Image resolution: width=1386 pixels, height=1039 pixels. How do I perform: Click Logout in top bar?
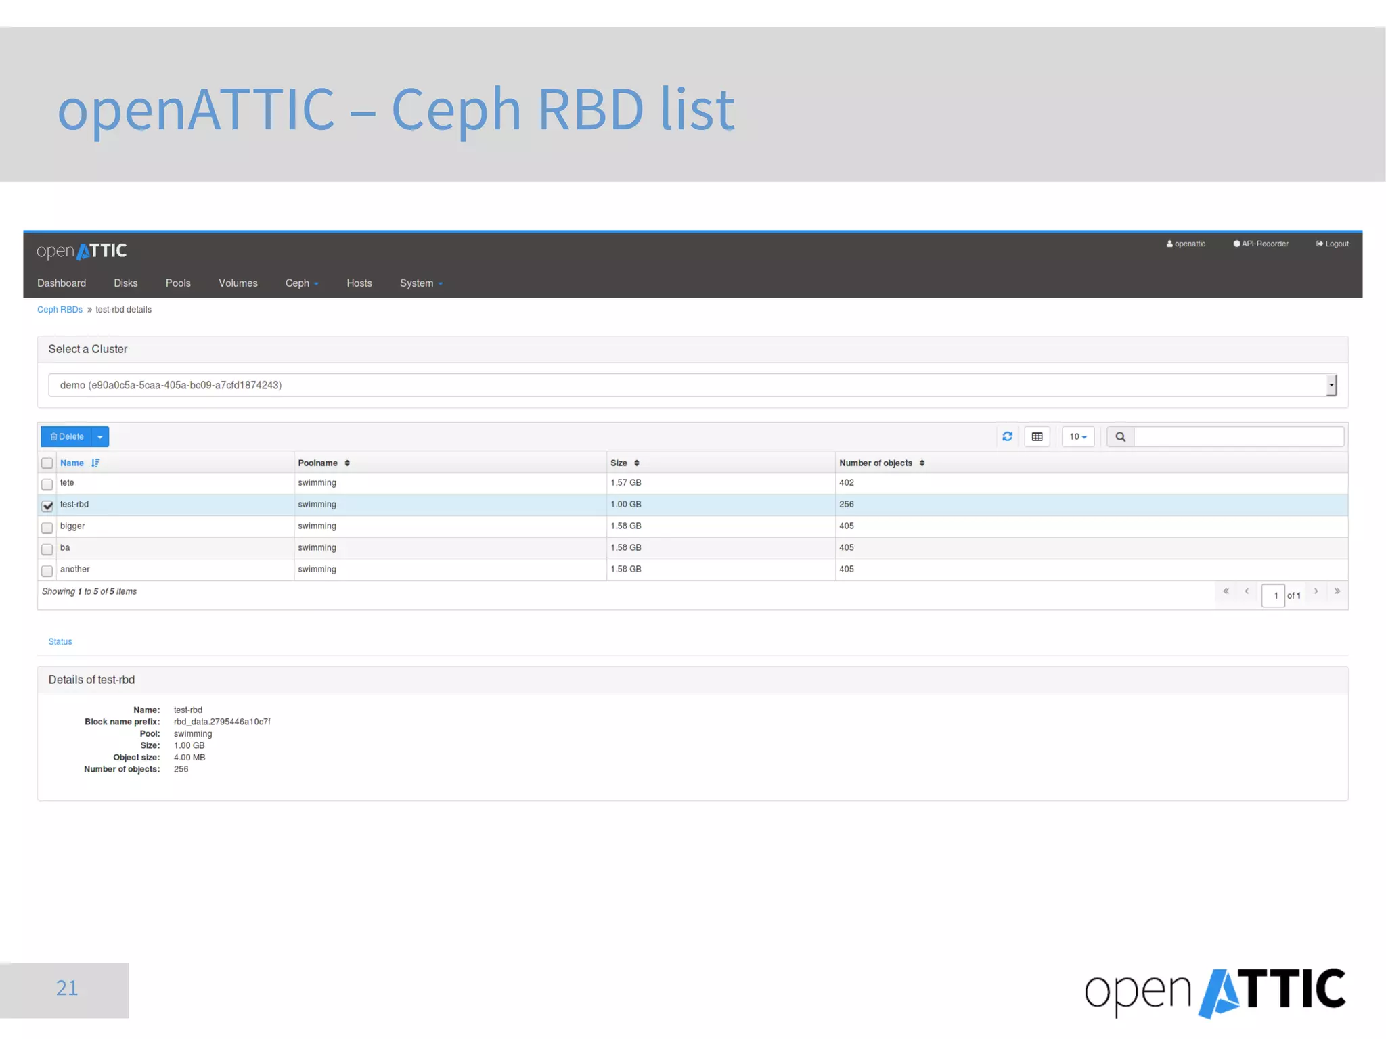click(x=1333, y=244)
